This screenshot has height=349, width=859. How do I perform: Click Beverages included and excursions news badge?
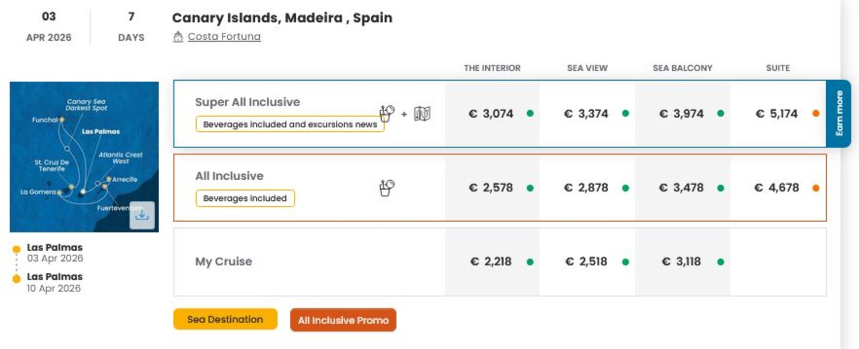pyautogui.click(x=290, y=124)
